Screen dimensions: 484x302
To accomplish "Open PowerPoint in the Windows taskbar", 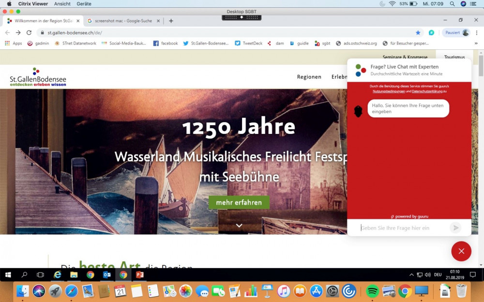I will [x=140, y=275].
